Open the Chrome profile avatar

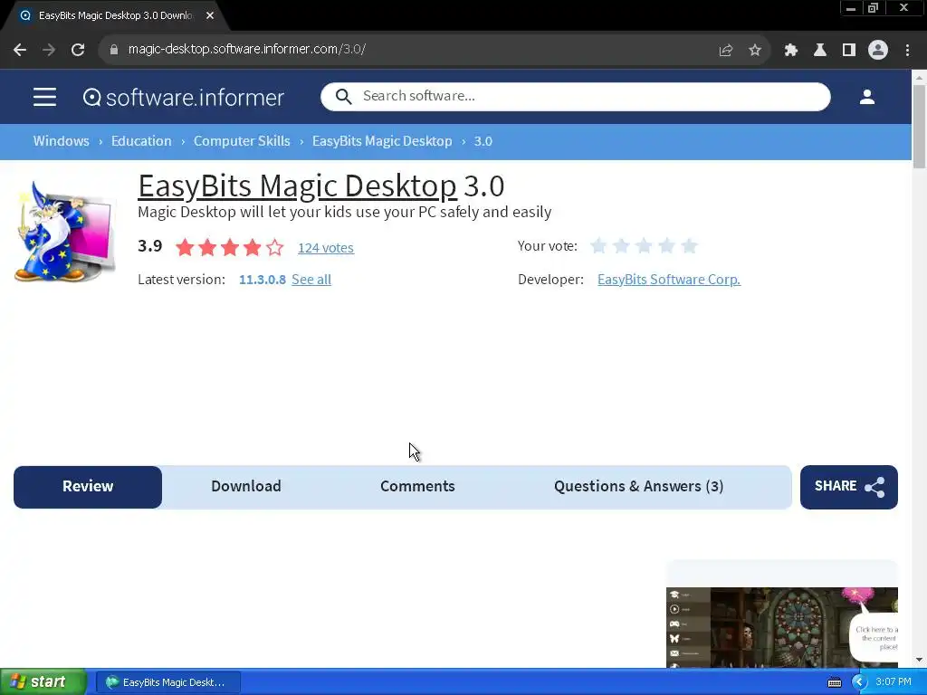(x=878, y=51)
